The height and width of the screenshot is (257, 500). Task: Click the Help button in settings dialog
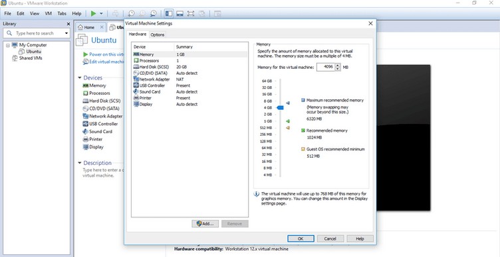360,238
